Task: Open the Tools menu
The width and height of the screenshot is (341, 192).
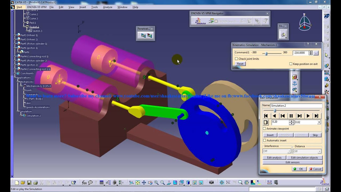Action: tap(94, 7)
